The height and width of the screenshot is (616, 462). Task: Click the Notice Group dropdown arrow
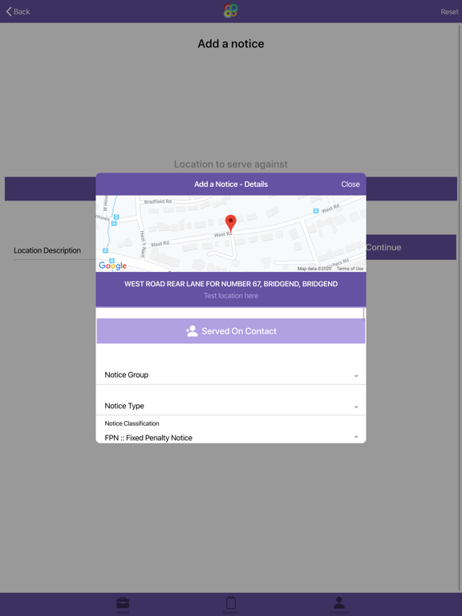point(356,376)
